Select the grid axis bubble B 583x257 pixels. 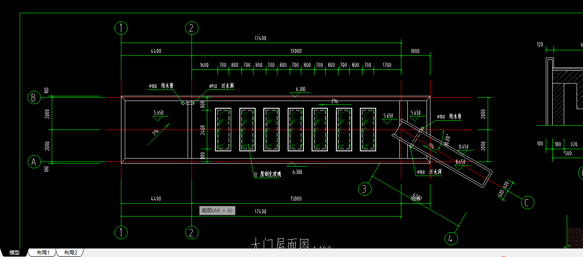(34, 98)
